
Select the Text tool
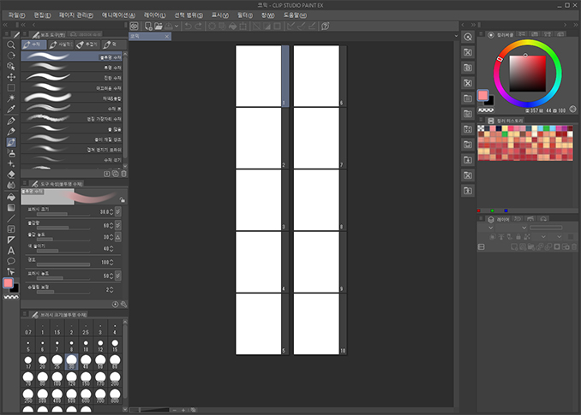tap(11, 250)
